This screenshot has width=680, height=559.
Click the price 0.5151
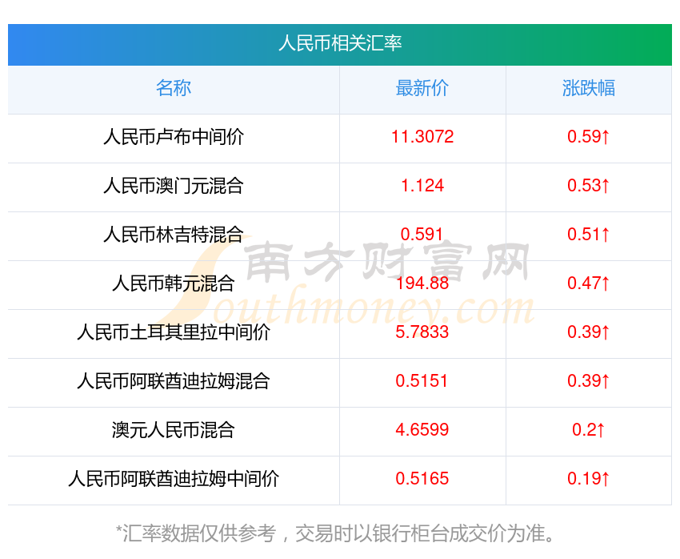pyautogui.click(x=422, y=381)
